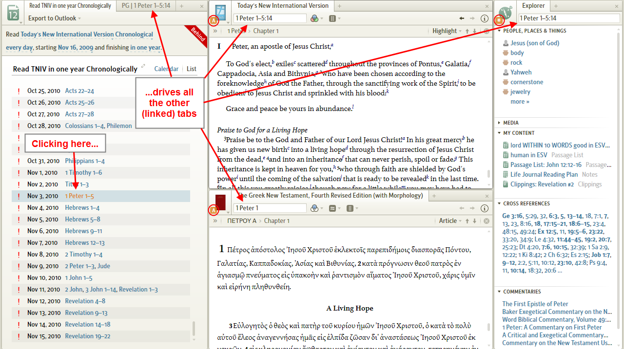Image resolution: width=624 pixels, height=349 pixels.
Task: Jump to next Article in Greek panel
Action: click(x=475, y=221)
